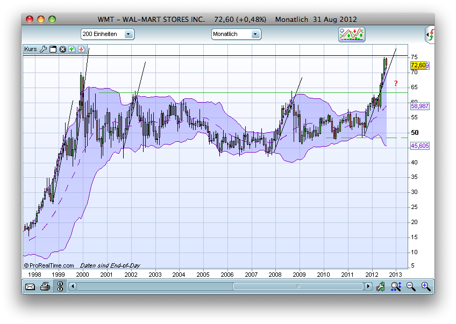The width and height of the screenshot is (456, 324).
Task: Zoom out using the minus magnifier
Action: (411, 286)
